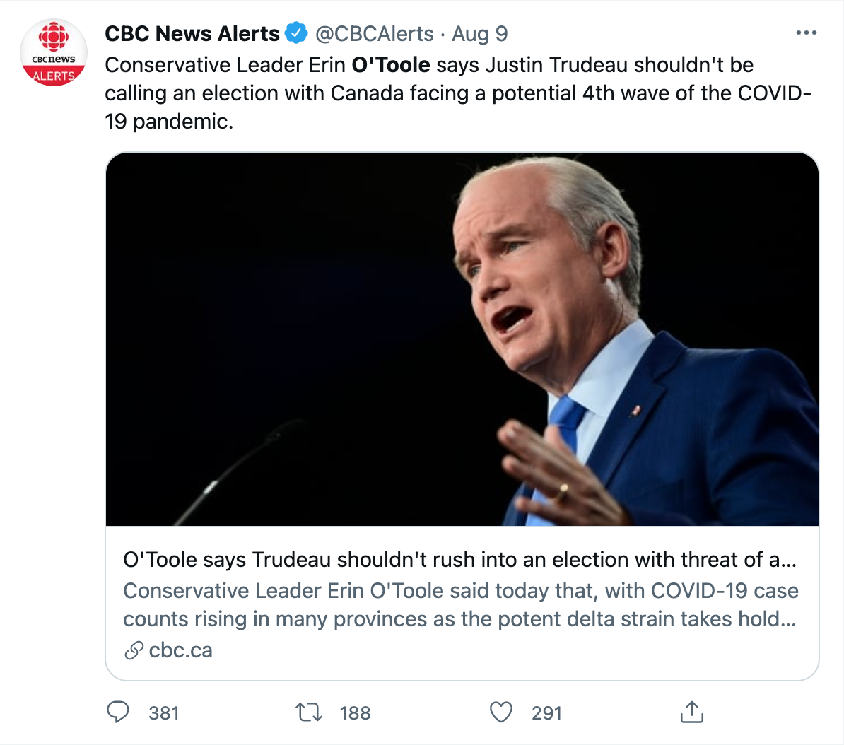The height and width of the screenshot is (745, 844).
Task: Click the article headline about O'Toole and Trudeau
Action: pos(459,560)
